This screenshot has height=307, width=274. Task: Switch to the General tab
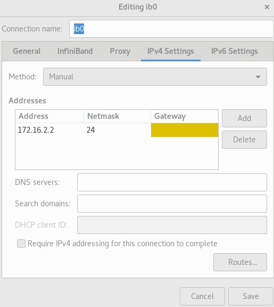(x=27, y=51)
